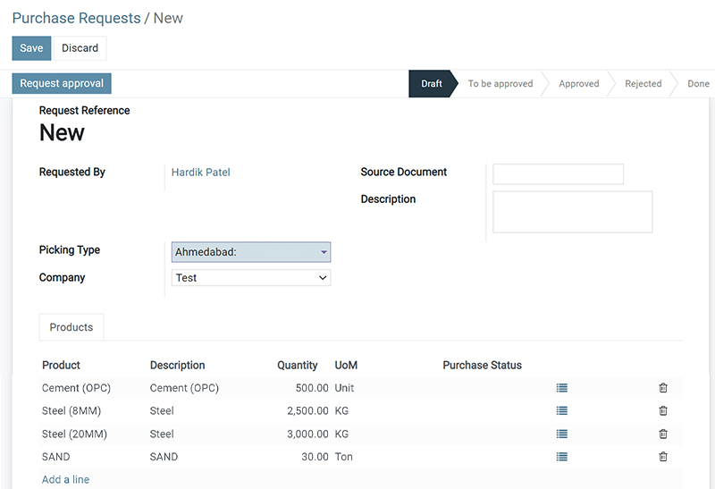
Task: Delete the Steel (8MM) line with trash icon
Action: [663, 410]
